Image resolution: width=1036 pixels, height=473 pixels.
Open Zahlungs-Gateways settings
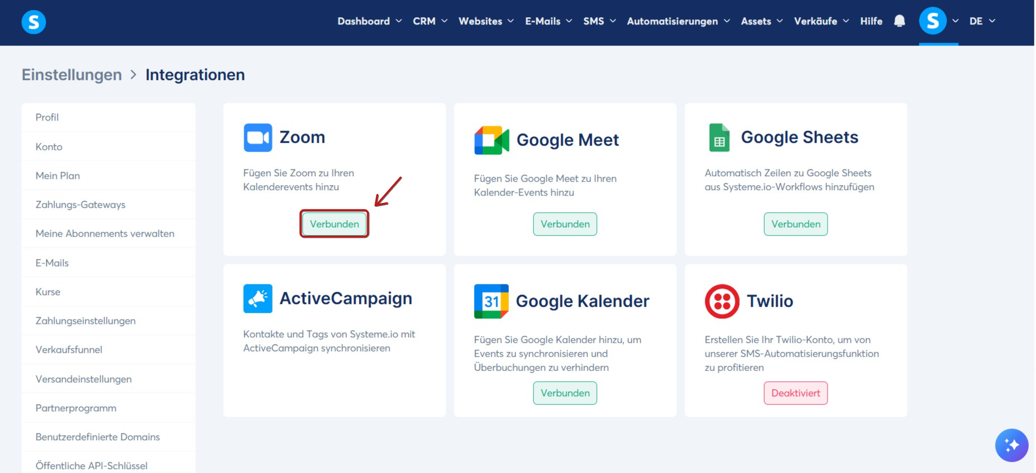coord(108,205)
